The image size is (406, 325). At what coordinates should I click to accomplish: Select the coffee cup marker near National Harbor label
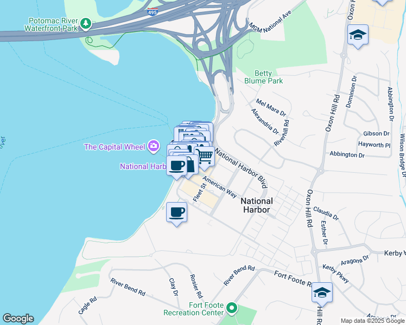pos(176,166)
